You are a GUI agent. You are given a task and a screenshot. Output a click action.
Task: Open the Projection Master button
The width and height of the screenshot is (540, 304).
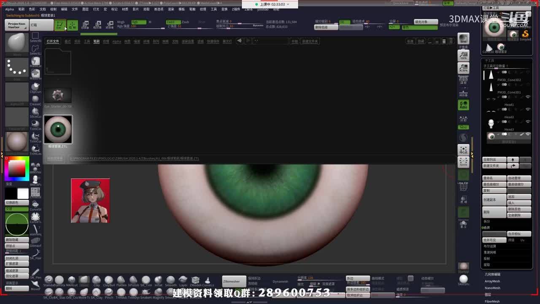click(17, 25)
